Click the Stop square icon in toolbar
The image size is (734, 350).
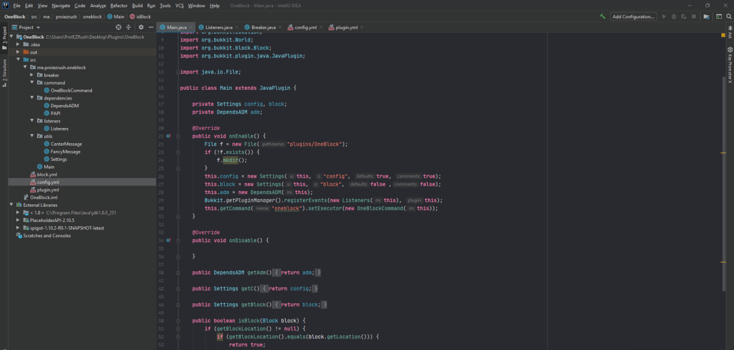click(693, 16)
